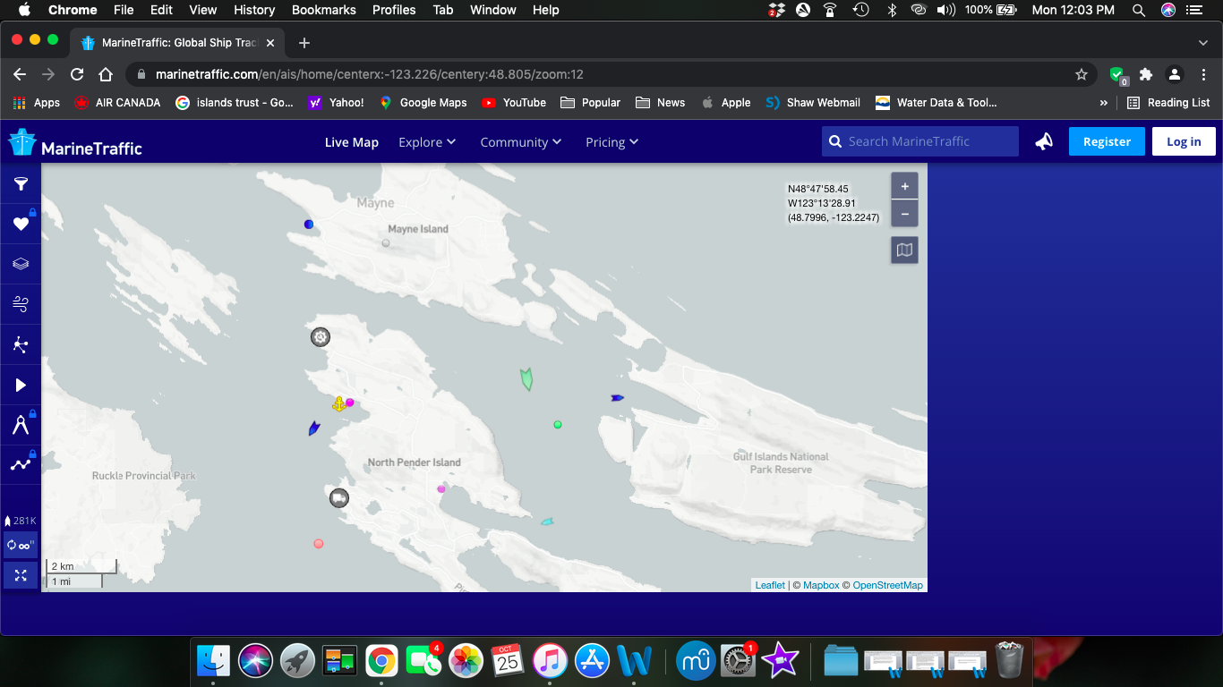This screenshot has height=687, width=1223.
Task: Open the map layers icon
Action: pos(21,264)
